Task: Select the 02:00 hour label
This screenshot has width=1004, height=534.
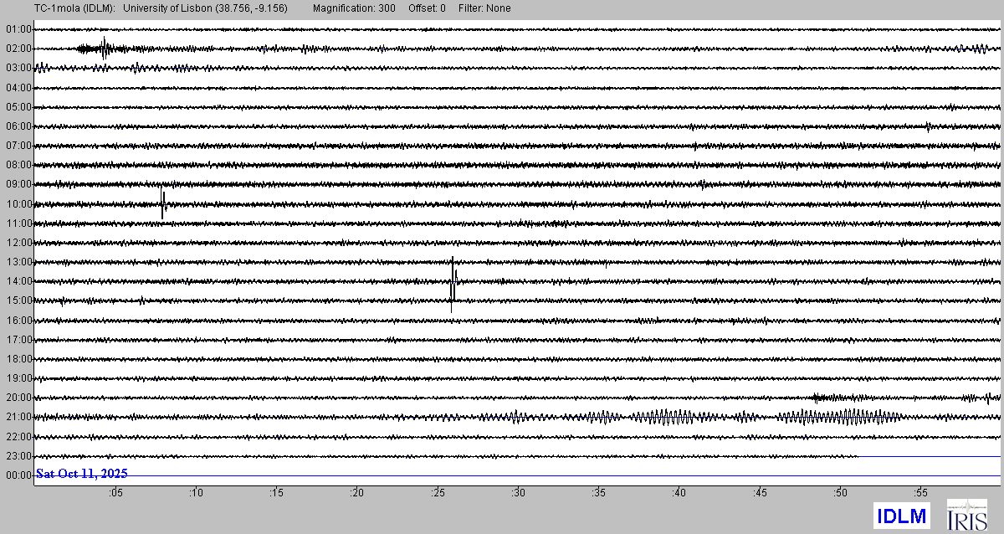Action: pos(18,49)
